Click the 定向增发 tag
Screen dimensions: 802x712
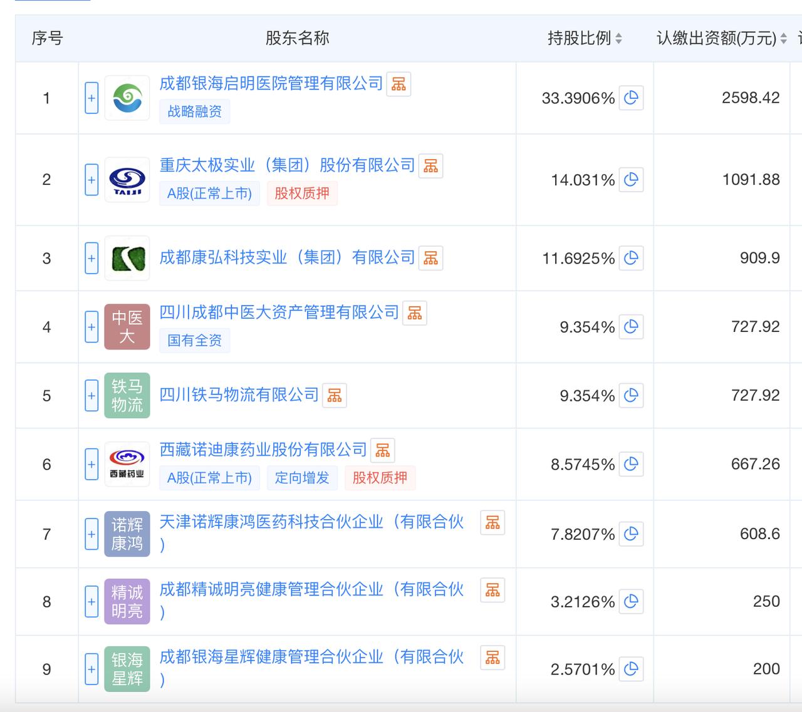pos(302,478)
